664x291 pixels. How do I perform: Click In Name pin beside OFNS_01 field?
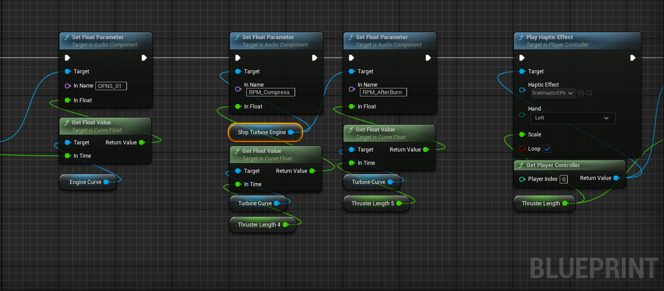click(x=67, y=86)
